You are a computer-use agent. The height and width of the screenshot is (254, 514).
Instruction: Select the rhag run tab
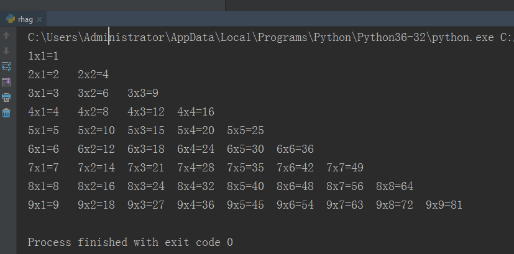click(x=26, y=19)
